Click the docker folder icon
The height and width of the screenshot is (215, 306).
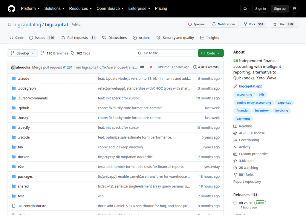[13, 157]
